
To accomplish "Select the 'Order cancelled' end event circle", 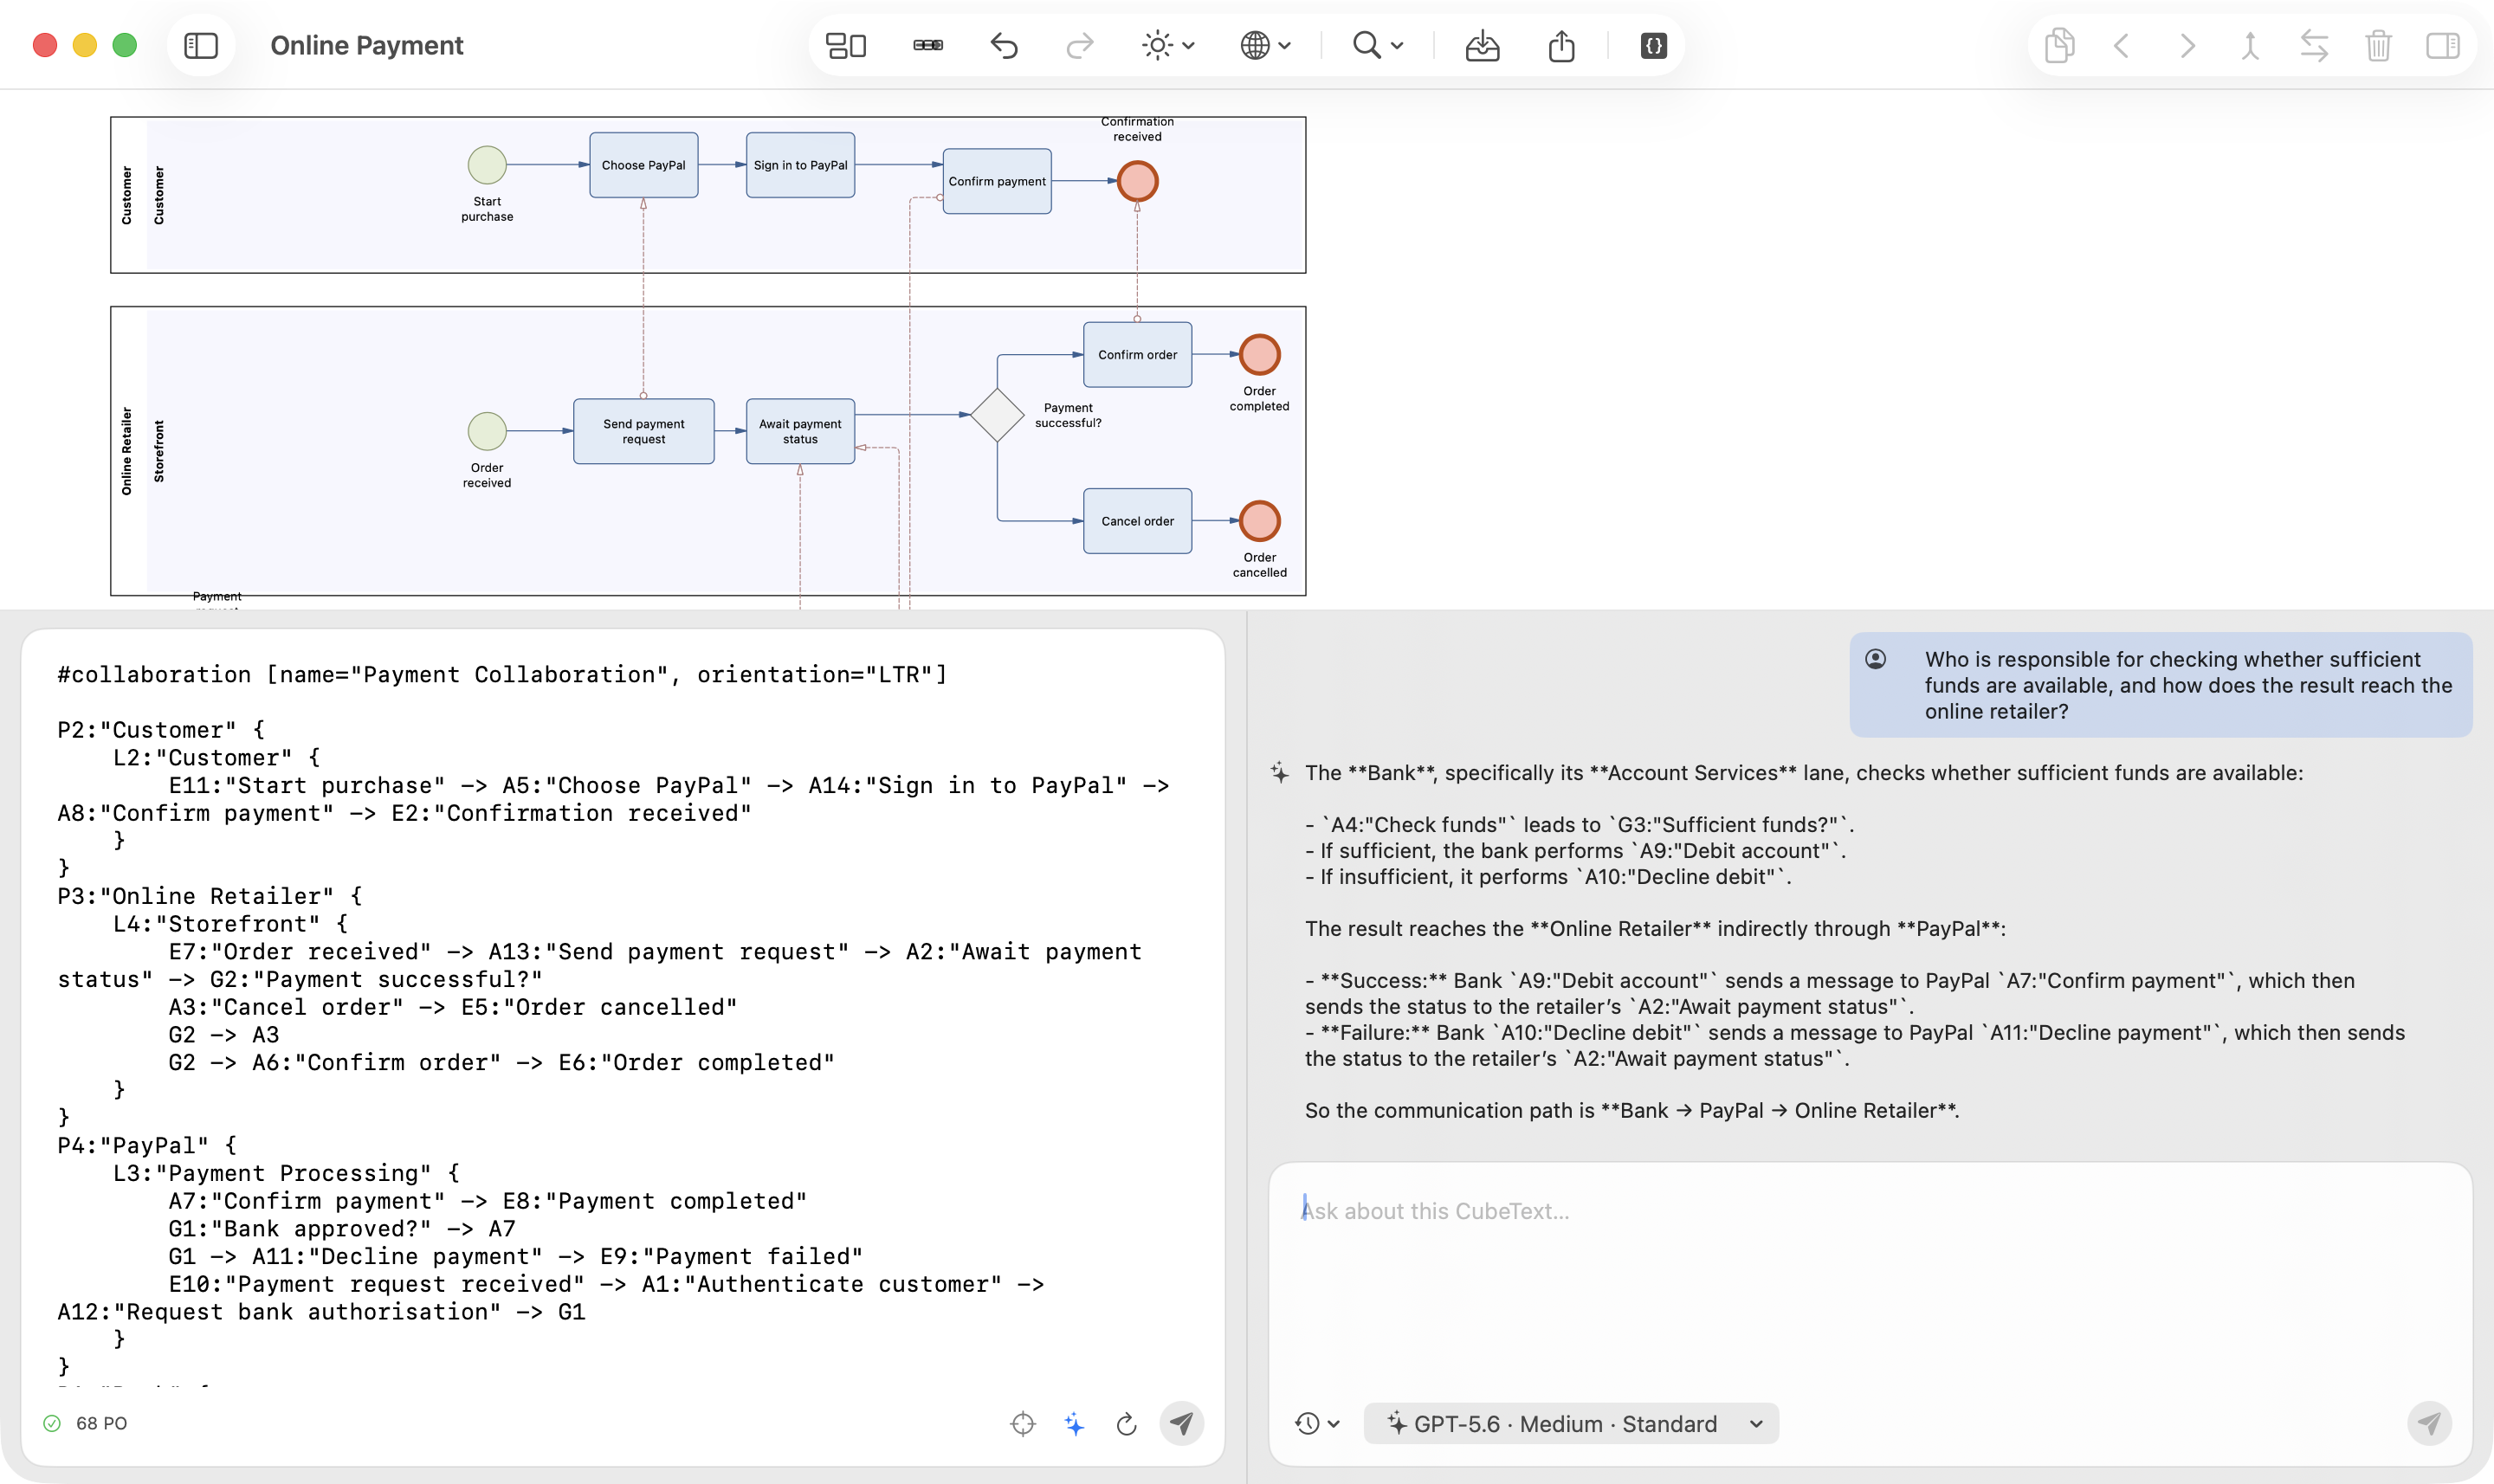I will click(x=1259, y=521).
